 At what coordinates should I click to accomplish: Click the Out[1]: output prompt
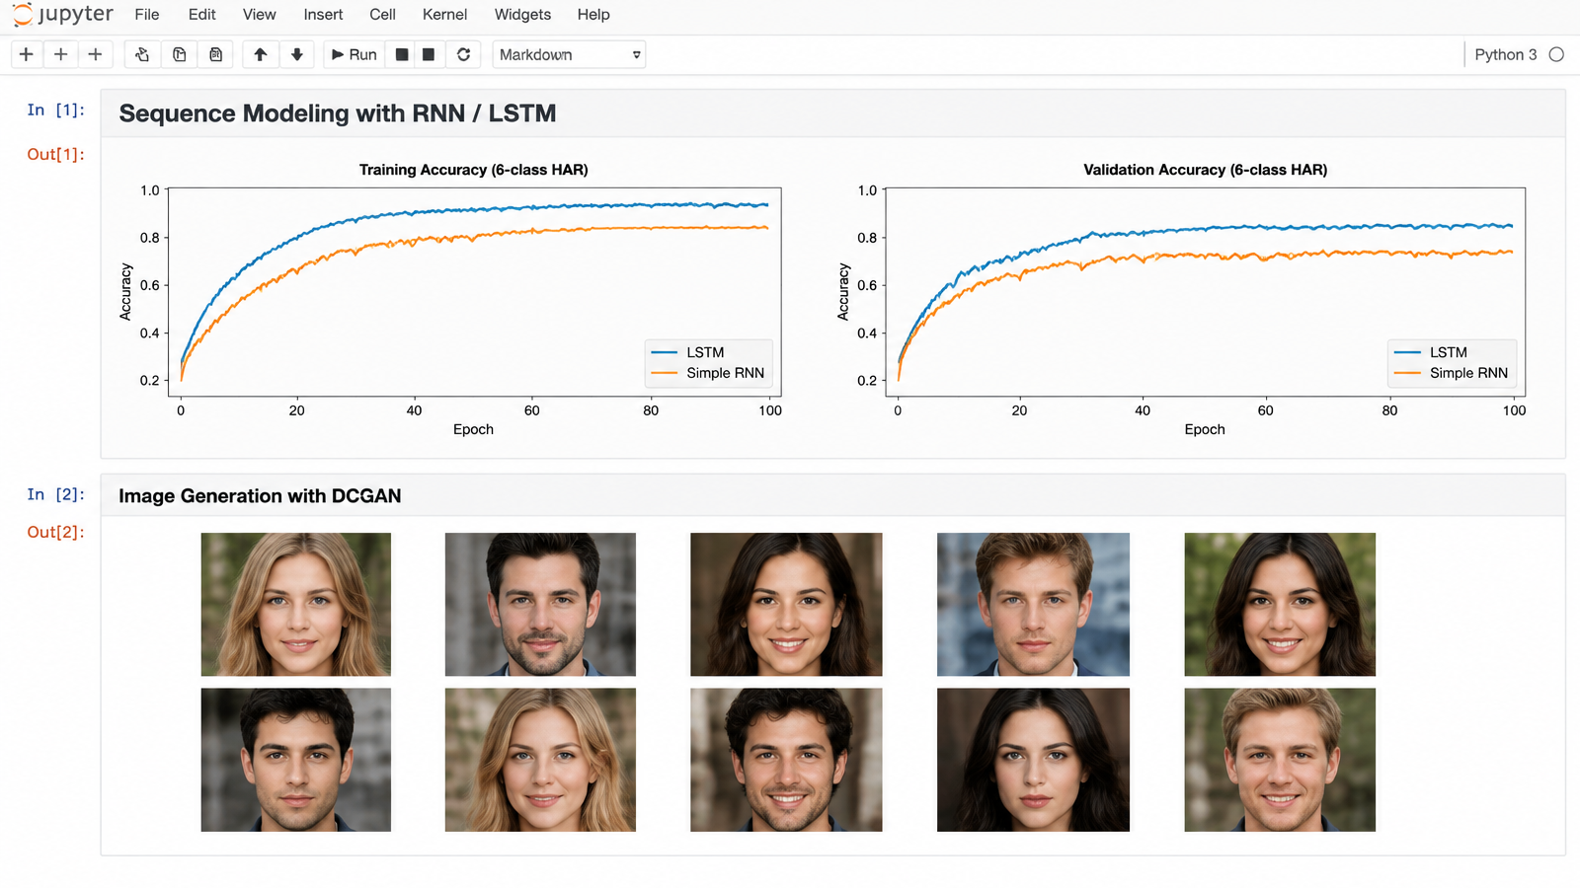[55, 154]
